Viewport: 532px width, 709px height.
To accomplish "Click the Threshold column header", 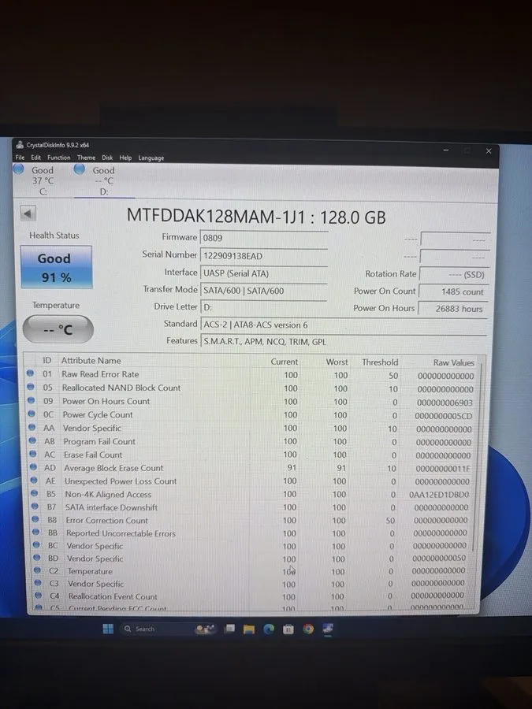I will click(x=380, y=362).
